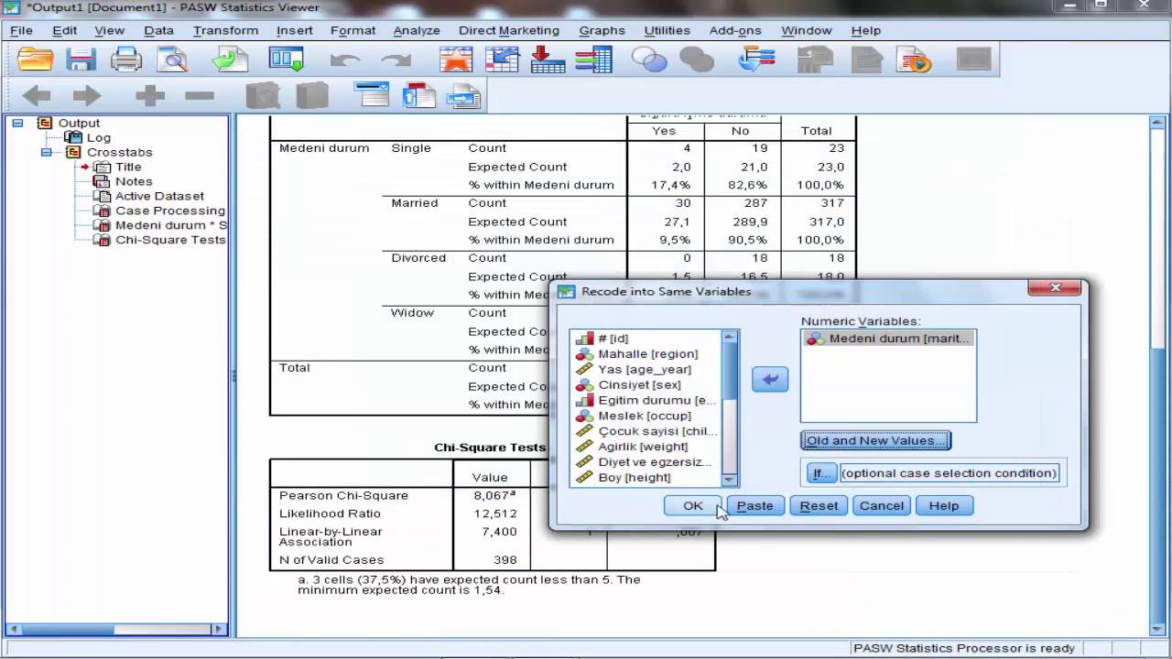1172x659 pixels.
Task: Click the Select Last Output icon
Action: [757, 61]
